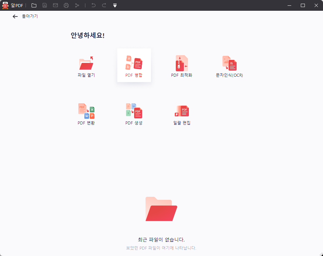Open file via title bar folder icon
Screen dimensions: 323x256
(34, 5)
